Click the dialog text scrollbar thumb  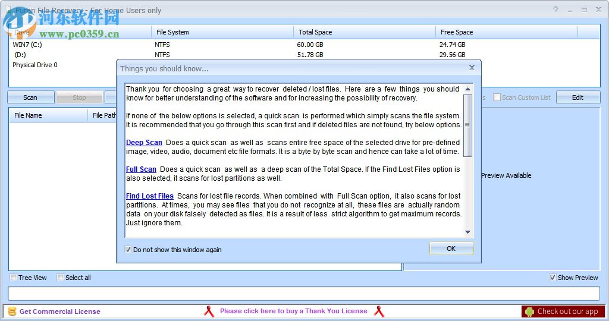(467, 125)
